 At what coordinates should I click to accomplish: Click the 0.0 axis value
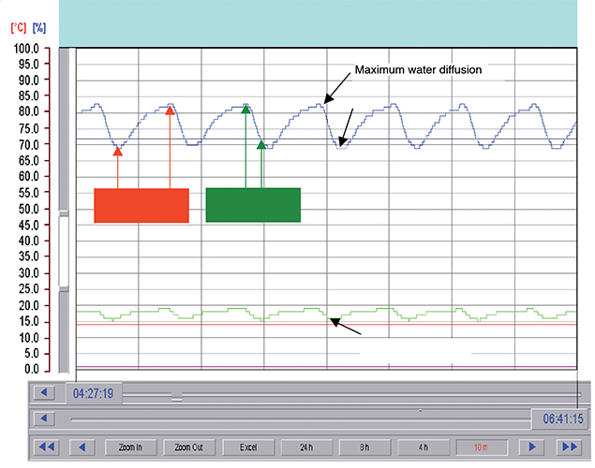(31, 369)
